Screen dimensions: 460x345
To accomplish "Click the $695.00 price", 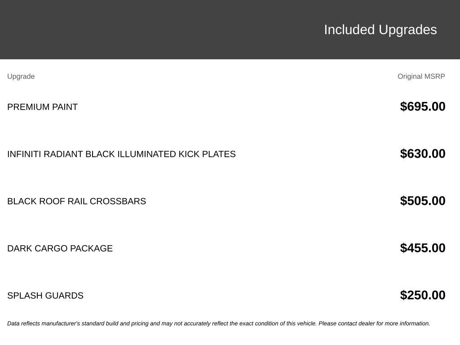I will pos(423,106).
